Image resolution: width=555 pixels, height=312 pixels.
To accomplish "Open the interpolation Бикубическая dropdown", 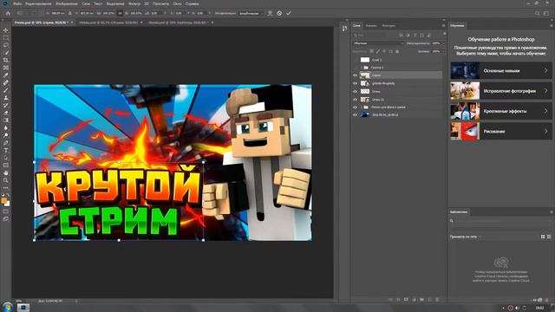I will click(x=251, y=13).
